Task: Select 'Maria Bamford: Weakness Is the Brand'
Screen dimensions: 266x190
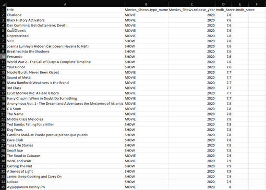Action: click(x=65, y=83)
